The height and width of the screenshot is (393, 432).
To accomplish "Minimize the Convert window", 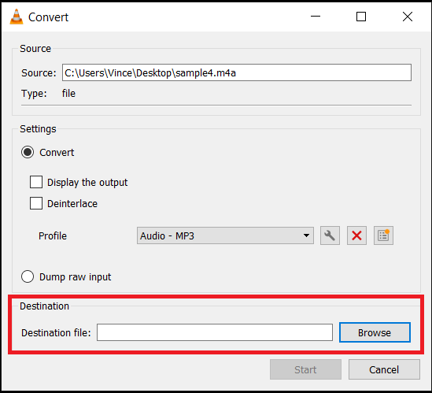I will pyautogui.click(x=316, y=17).
